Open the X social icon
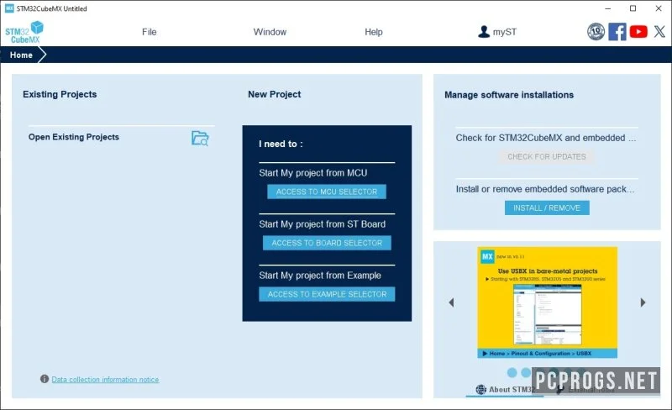The image size is (672, 410). pos(659,32)
